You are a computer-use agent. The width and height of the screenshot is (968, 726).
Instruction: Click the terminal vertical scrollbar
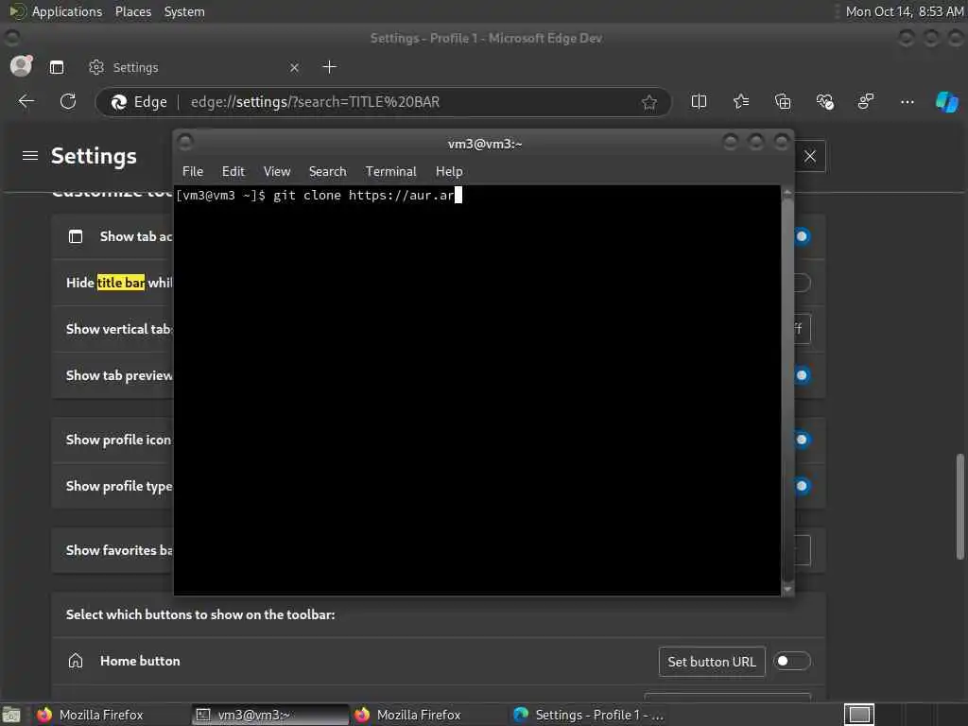[787, 389]
